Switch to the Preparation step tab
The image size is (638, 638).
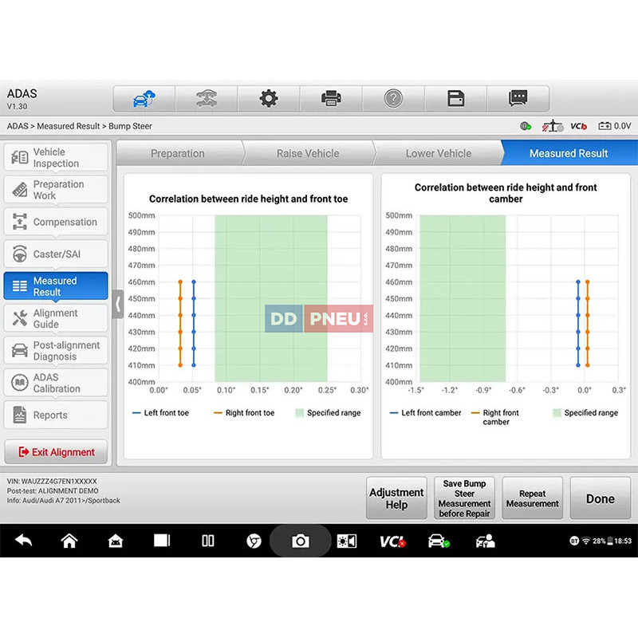tap(178, 154)
